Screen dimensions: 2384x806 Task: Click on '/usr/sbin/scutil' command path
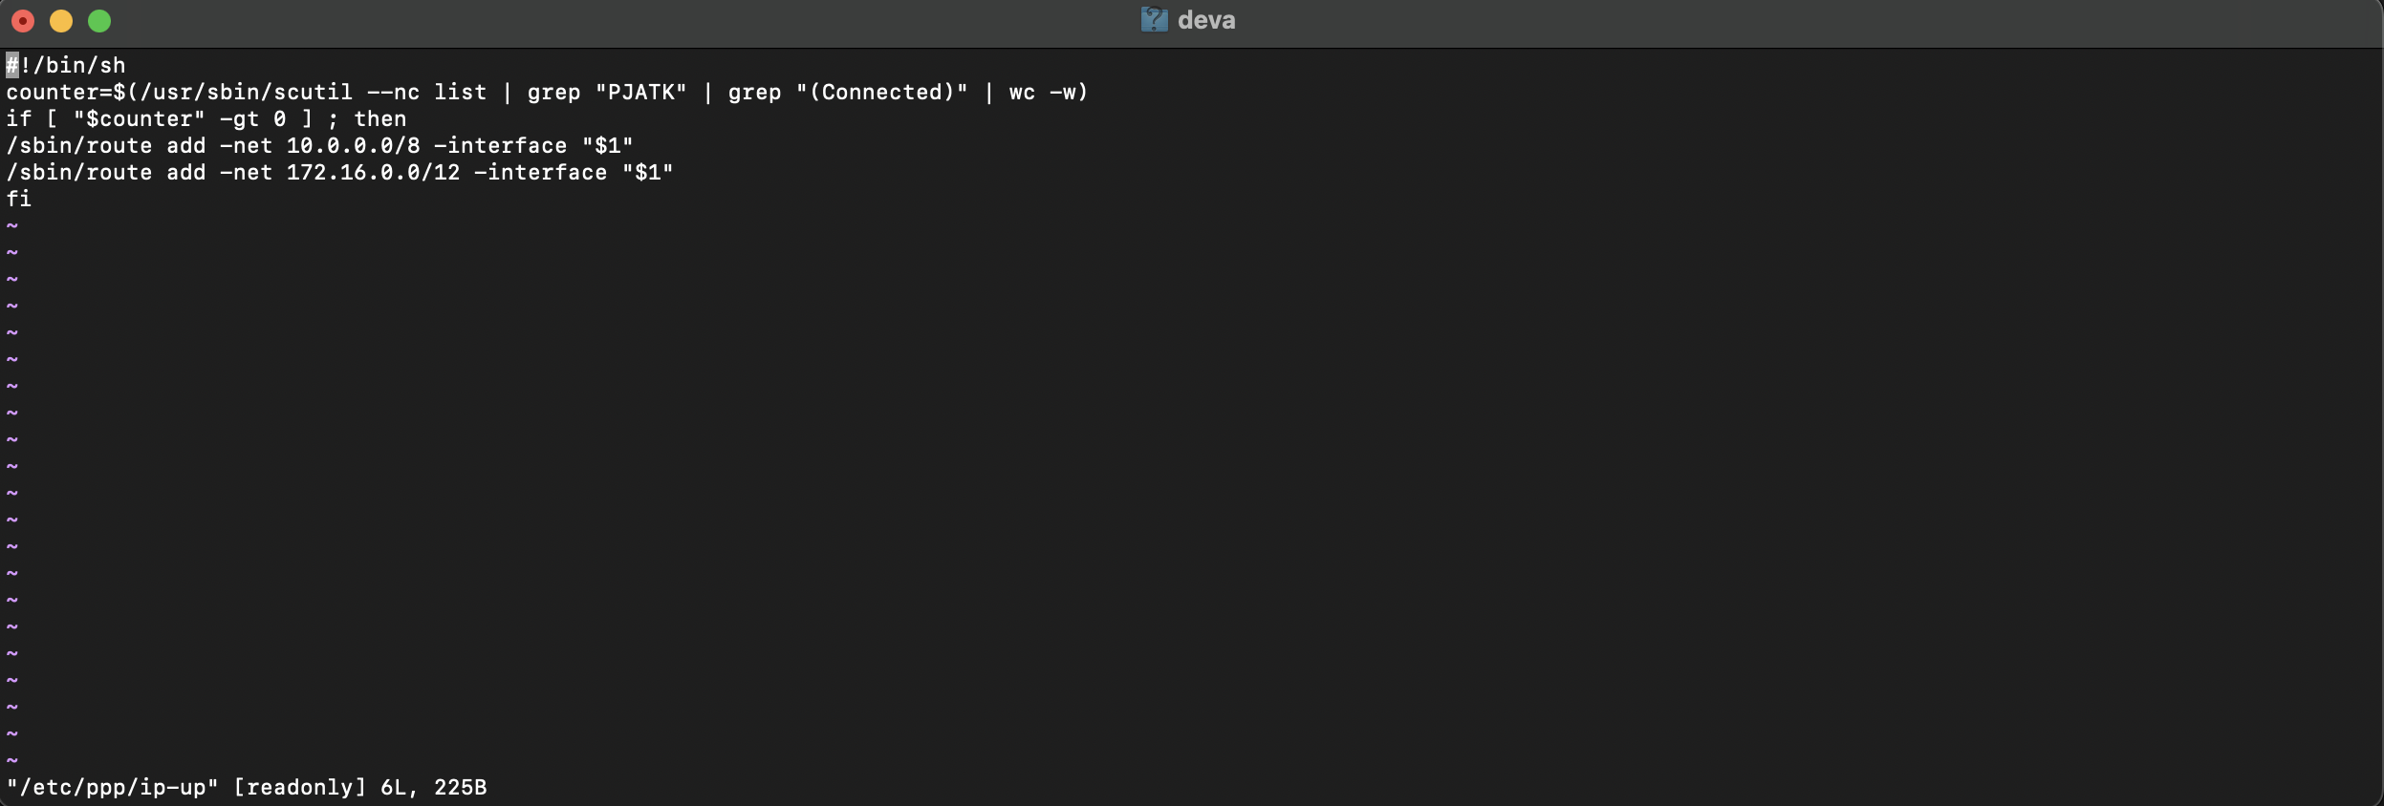(247, 92)
